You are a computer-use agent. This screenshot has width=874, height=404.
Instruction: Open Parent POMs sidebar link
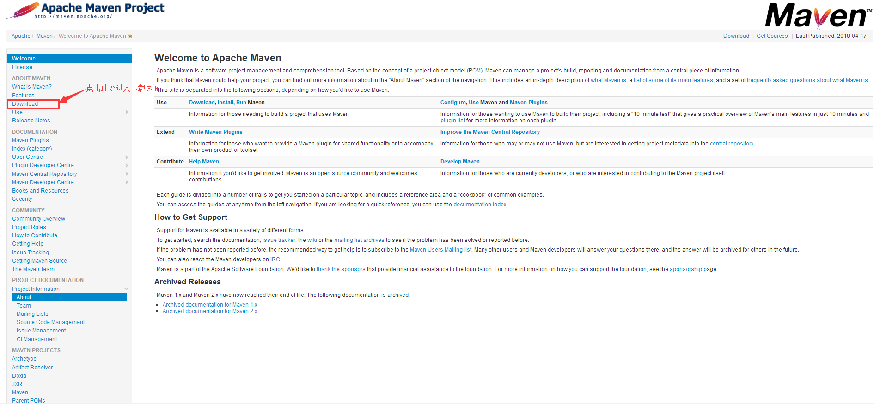[x=29, y=401]
